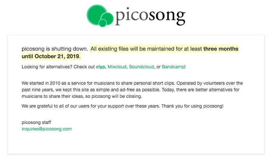The height and width of the screenshot is (160, 272).
Task: Click the "Looking for alternatives?" text
Action: pyautogui.click(x=47, y=67)
